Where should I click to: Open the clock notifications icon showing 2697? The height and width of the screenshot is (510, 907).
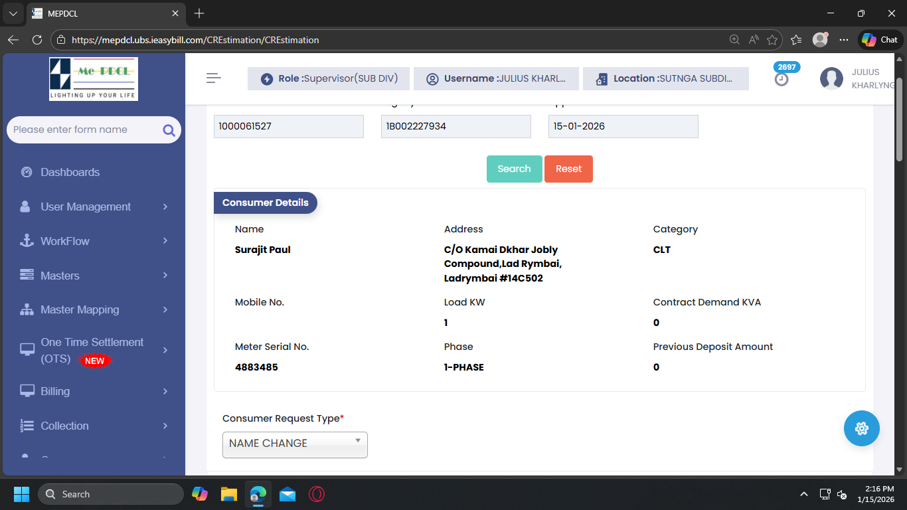click(782, 79)
